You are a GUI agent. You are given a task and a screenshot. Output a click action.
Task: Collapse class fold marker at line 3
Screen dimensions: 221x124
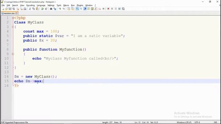tap(13, 27)
